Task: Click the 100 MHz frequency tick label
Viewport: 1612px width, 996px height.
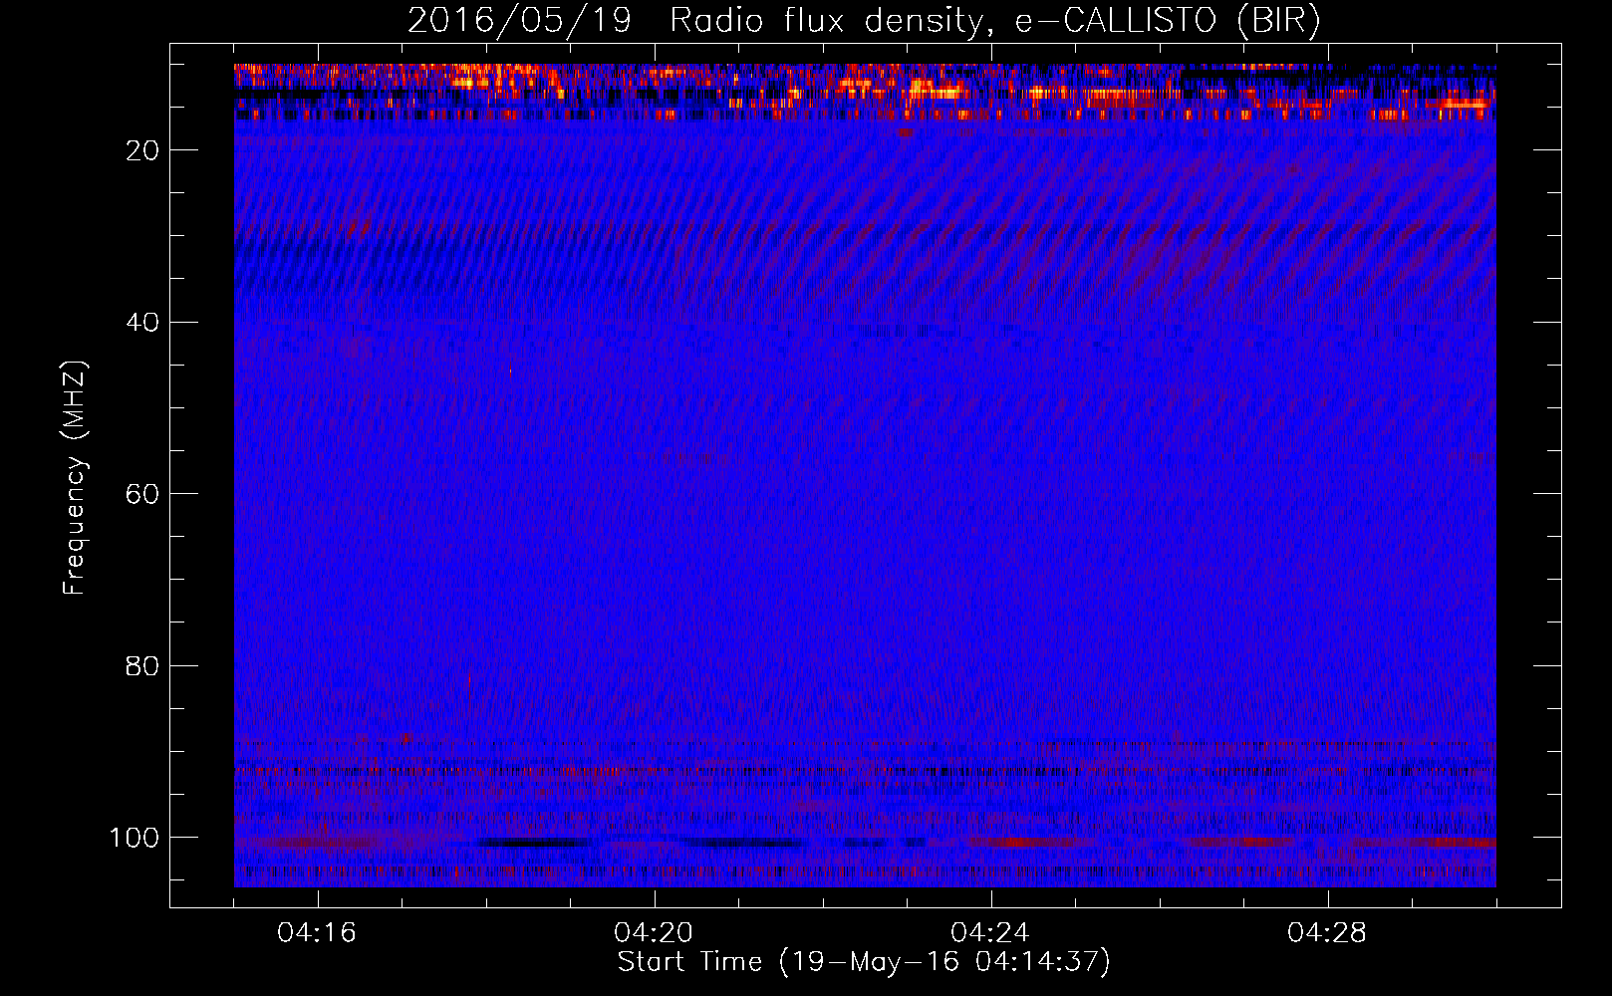Action: tap(134, 838)
